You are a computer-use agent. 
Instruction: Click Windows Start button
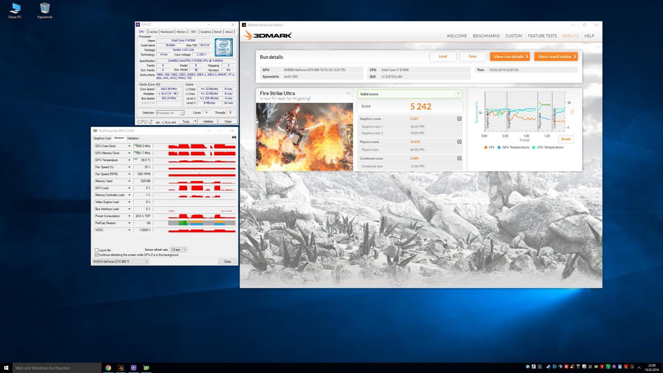tap(6, 368)
